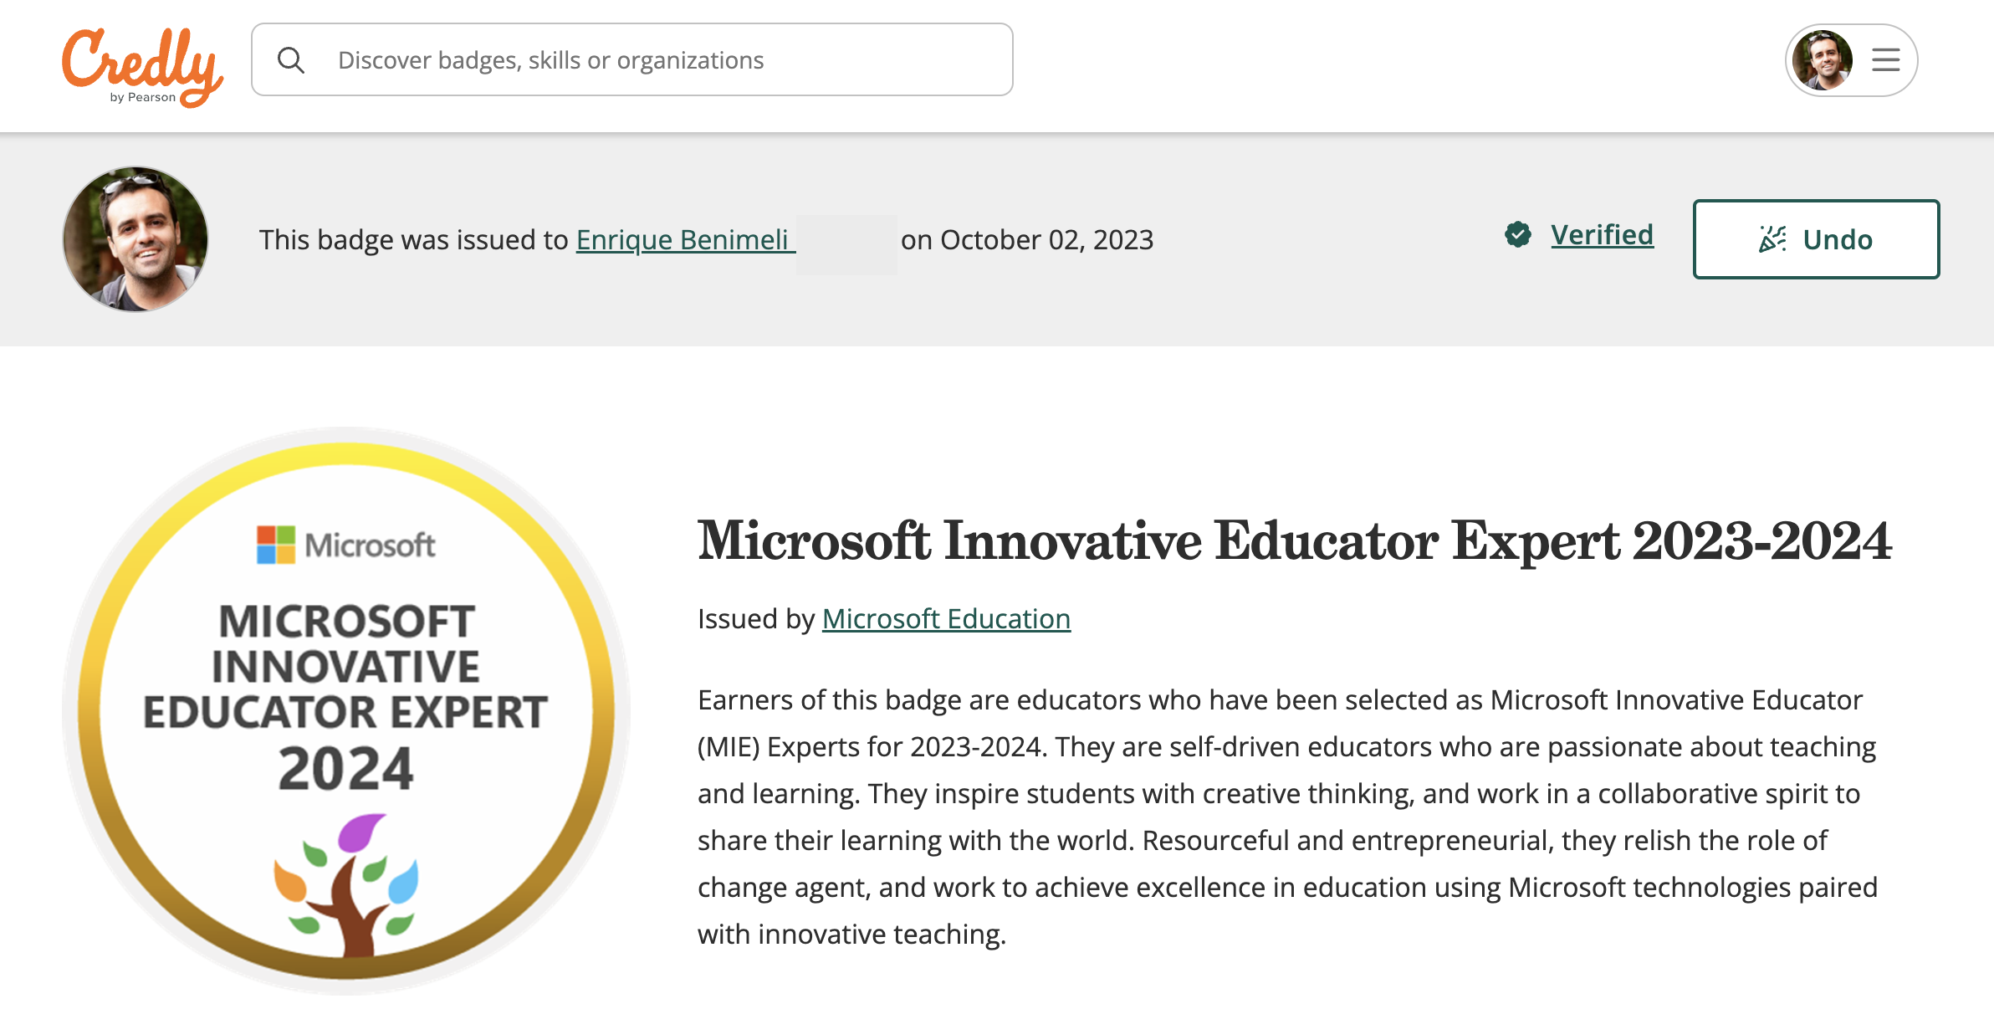Click the green verified checkmark icon
Viewport: 1994px width, 1009px height.
[x=1518, y=235]
